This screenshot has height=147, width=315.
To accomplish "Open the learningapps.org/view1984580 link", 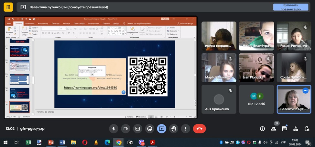I will point(91,87).
